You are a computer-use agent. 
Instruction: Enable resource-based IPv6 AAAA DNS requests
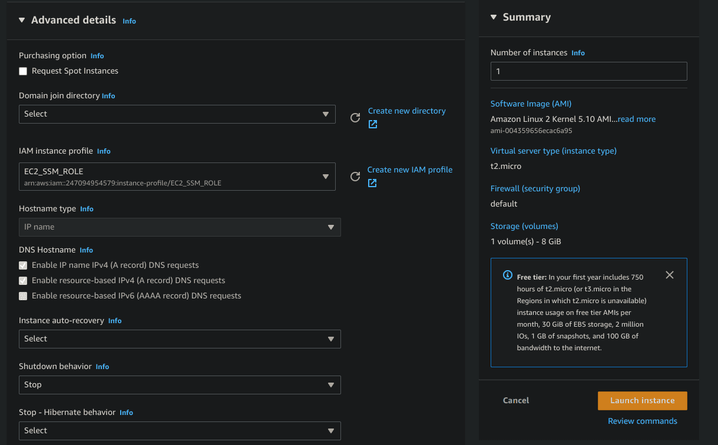click(22, 295)
